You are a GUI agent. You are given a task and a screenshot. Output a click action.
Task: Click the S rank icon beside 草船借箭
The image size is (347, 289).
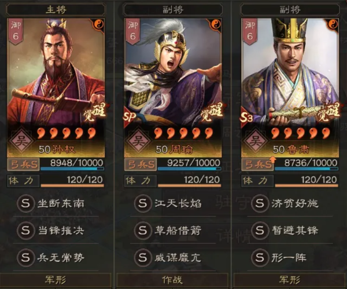click(x=143, y=231)
